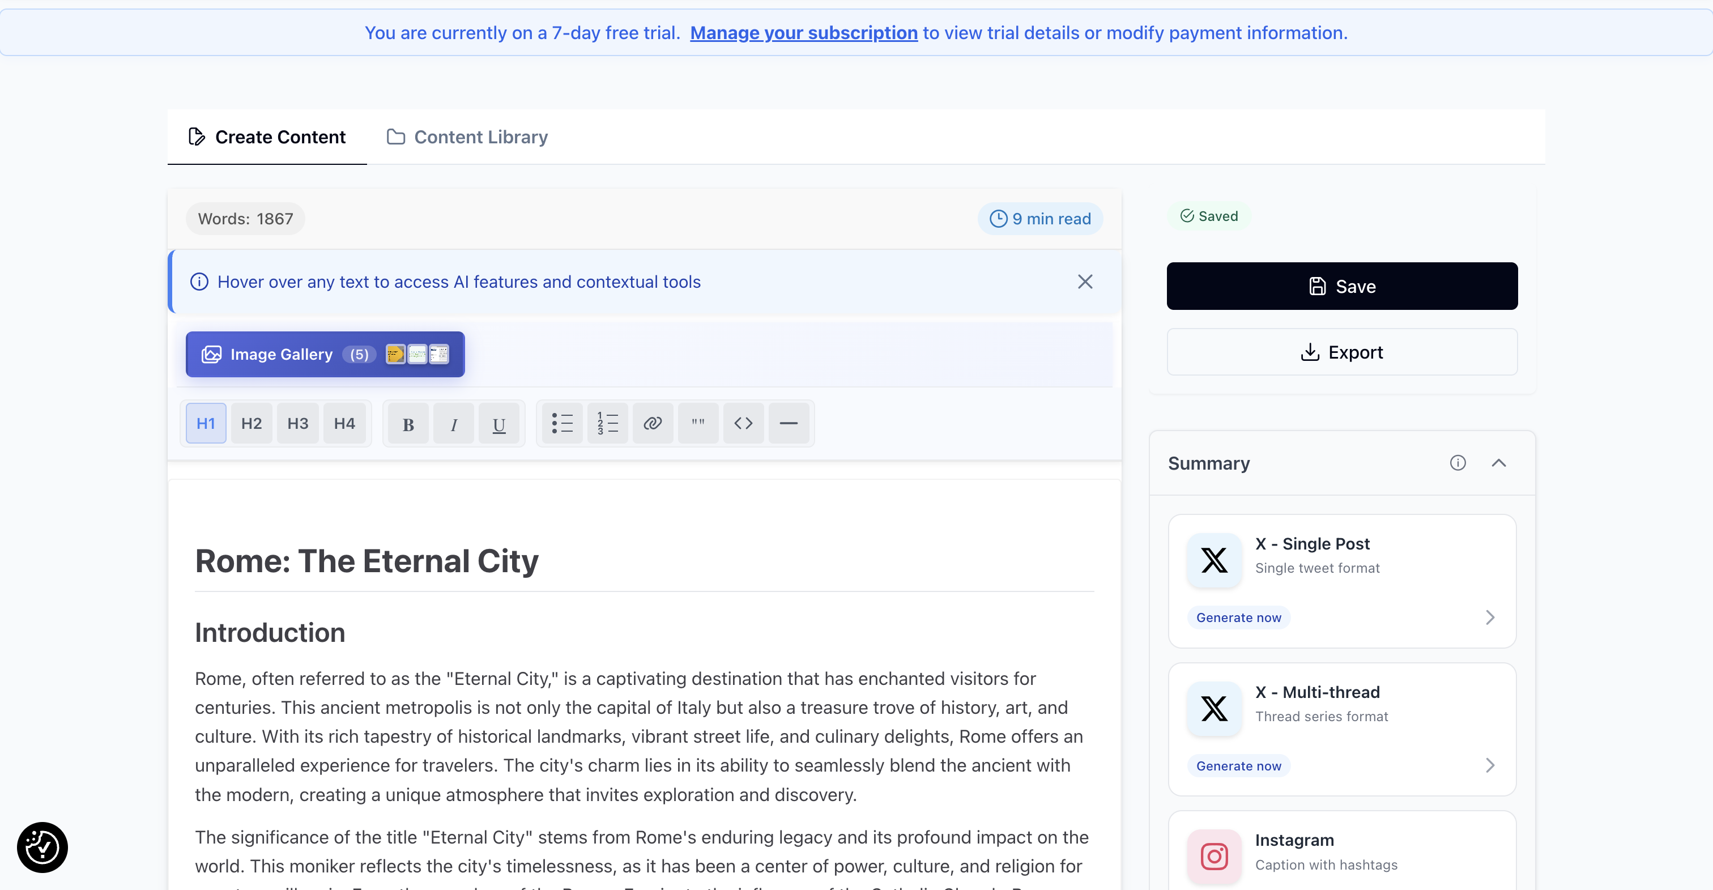This screenshot has height=890, width=1713.
Task: Toggle underline formatting
Action: click(x=498, y=423)
